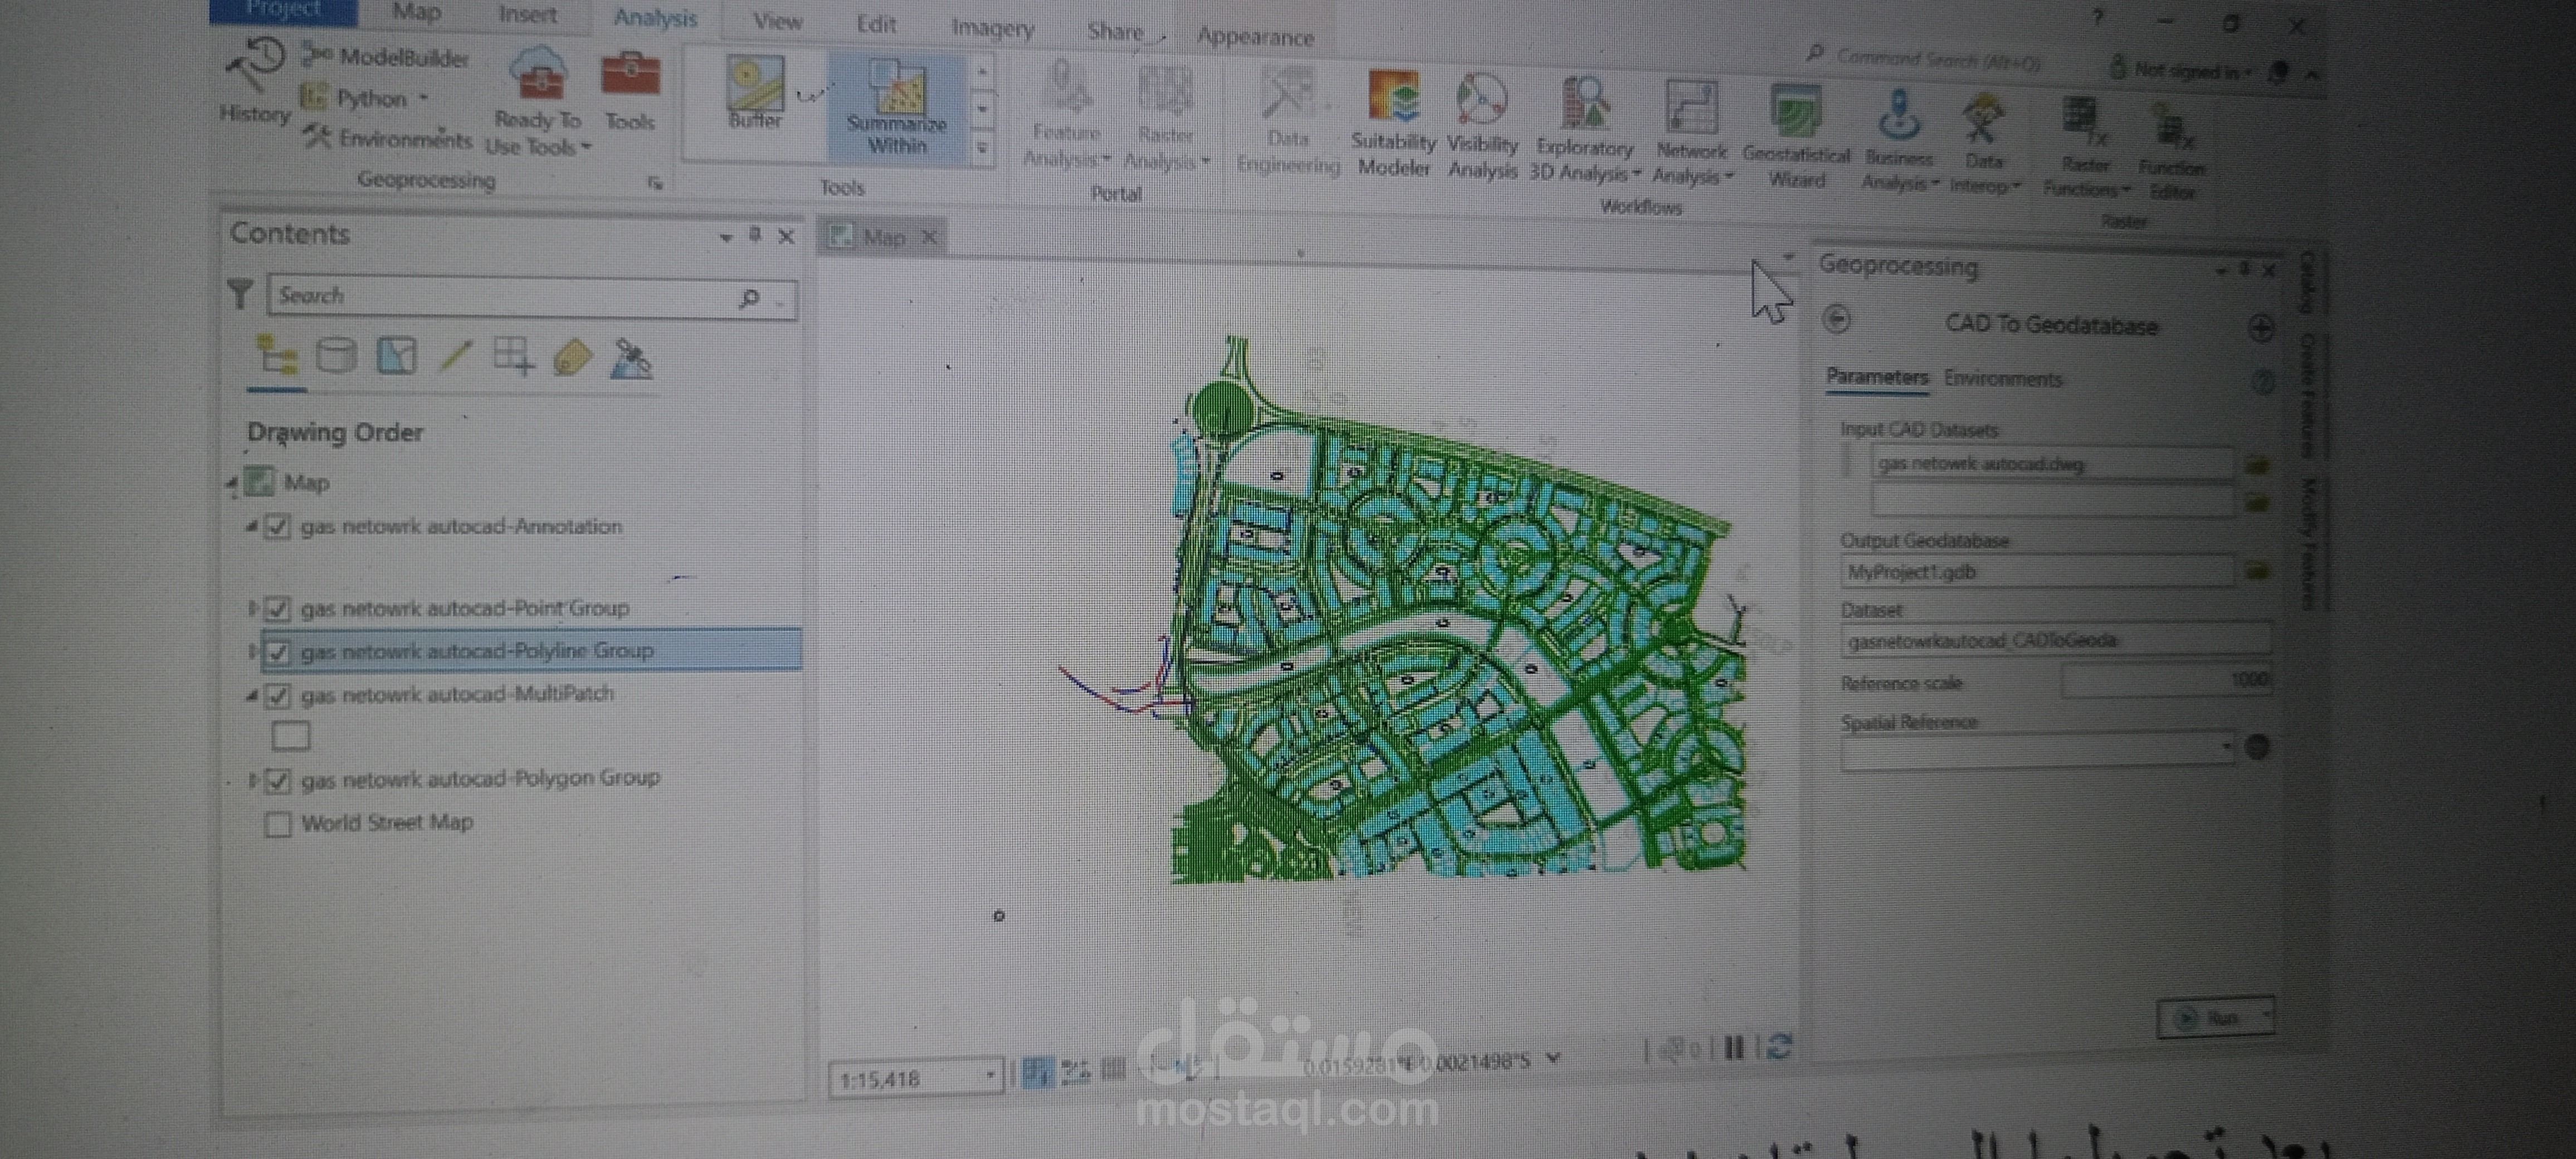Open the map scale 1:15,418 dropdown
Viewport: 2576px width, 1159px height.
989,1076
